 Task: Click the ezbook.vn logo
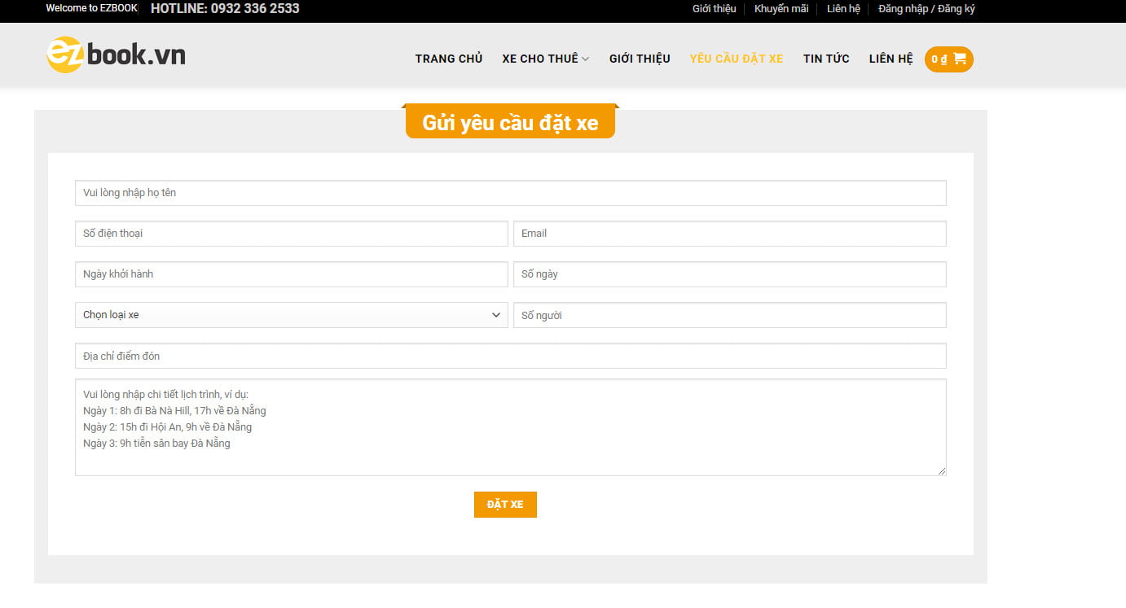(116, 55)
